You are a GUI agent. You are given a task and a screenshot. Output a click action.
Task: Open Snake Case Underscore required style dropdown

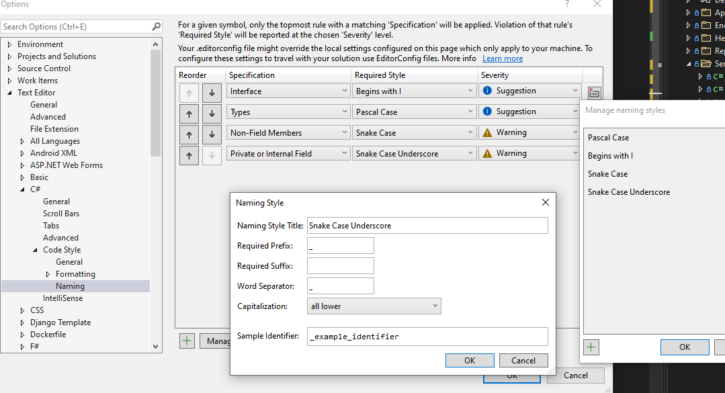pos(414,153)
